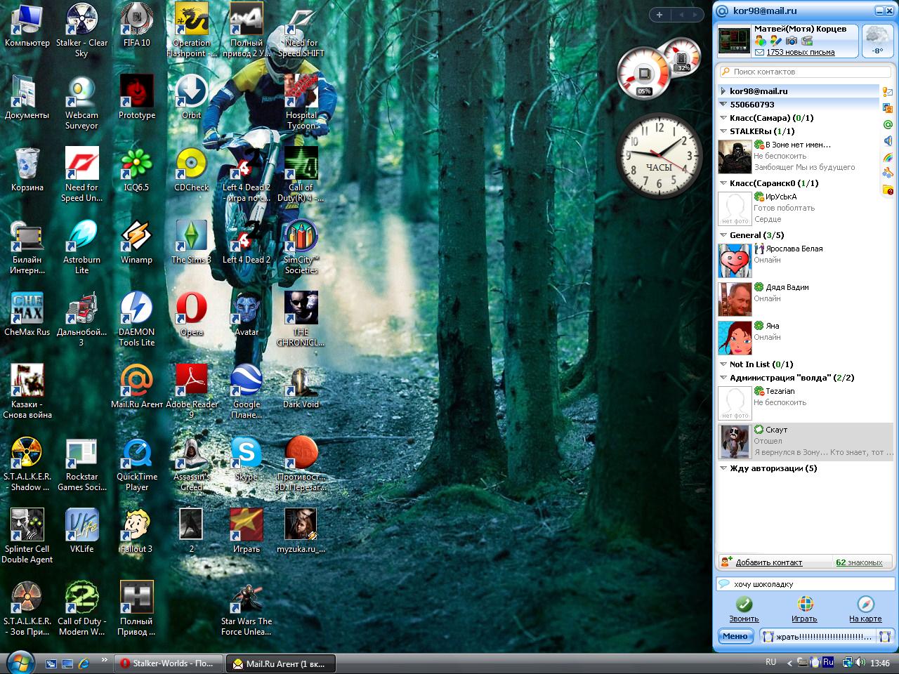Screen dimensions: 899x674
Task: Switch to Stalker-Worlds Opera taskbar button
Action: 169,663
